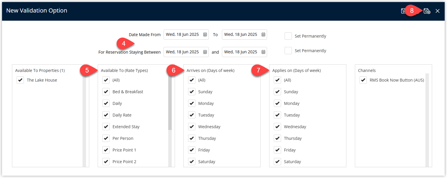Uncheck Wednesday under Applies on
The image size is (447, 178).
pyautogui.click(x=277, y=126)
